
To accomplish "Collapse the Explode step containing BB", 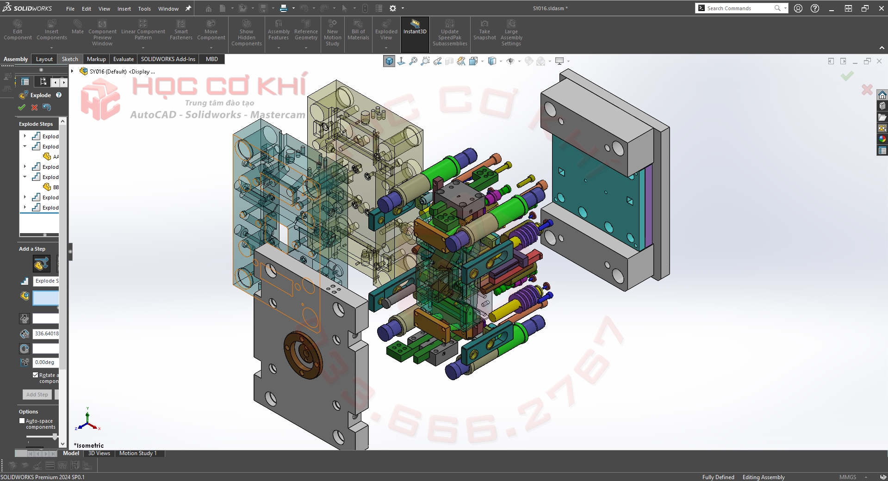I will tap(25, 177).
